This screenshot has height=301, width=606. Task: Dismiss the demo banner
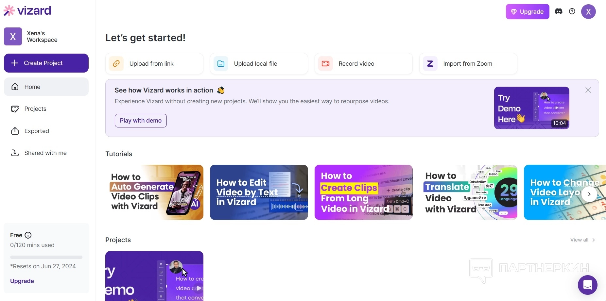588,90
